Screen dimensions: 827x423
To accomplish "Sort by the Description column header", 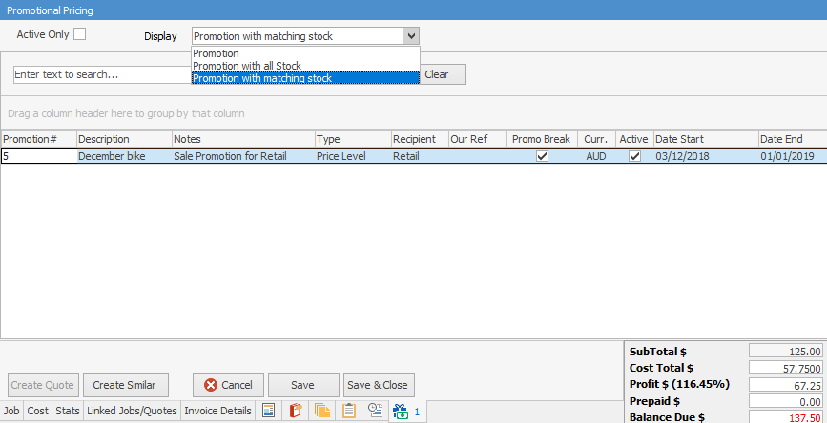I will pos(124,139).
